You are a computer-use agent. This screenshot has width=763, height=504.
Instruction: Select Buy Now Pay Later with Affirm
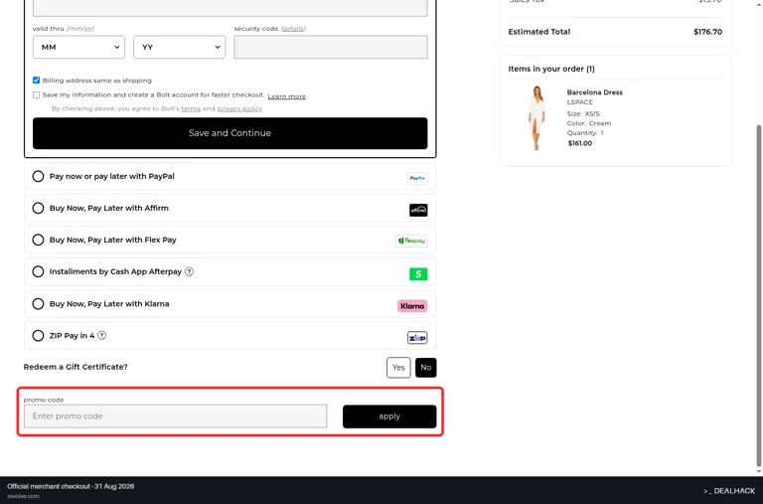click(38, 208)
